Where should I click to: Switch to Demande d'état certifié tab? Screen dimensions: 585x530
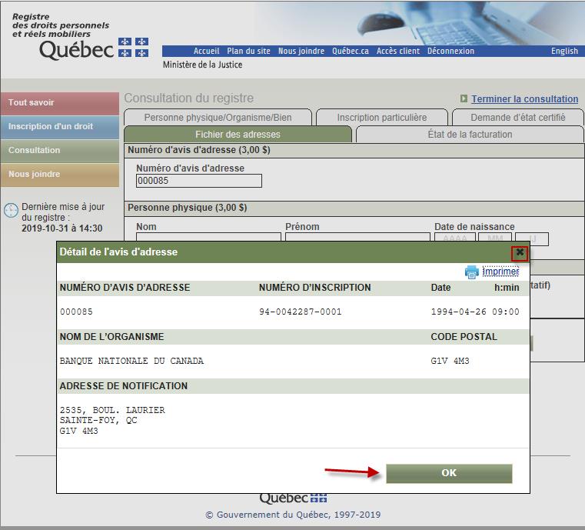coord(518,118)
